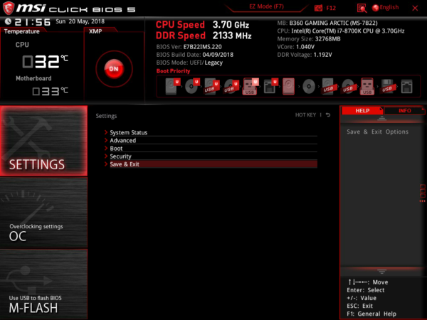Click the Motherboard temperature 33°C reading
Screen dimensions: 427x320
(x=50, y=91)
